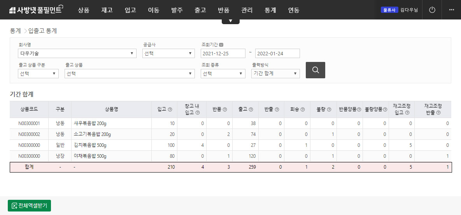Open the three-dots more menu

click(451, 10)
